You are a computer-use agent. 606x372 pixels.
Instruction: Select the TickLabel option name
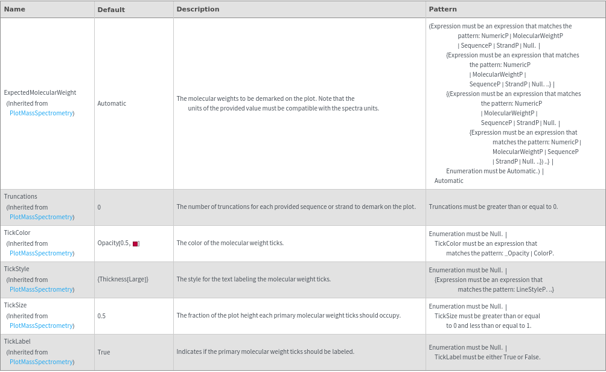(17, 341)
